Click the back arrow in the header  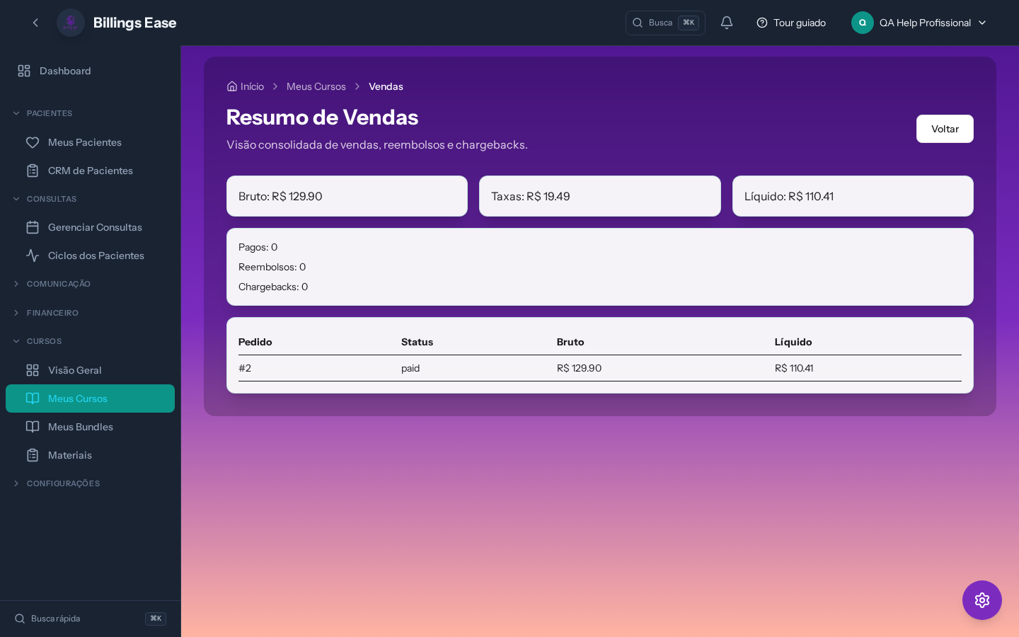35,23
